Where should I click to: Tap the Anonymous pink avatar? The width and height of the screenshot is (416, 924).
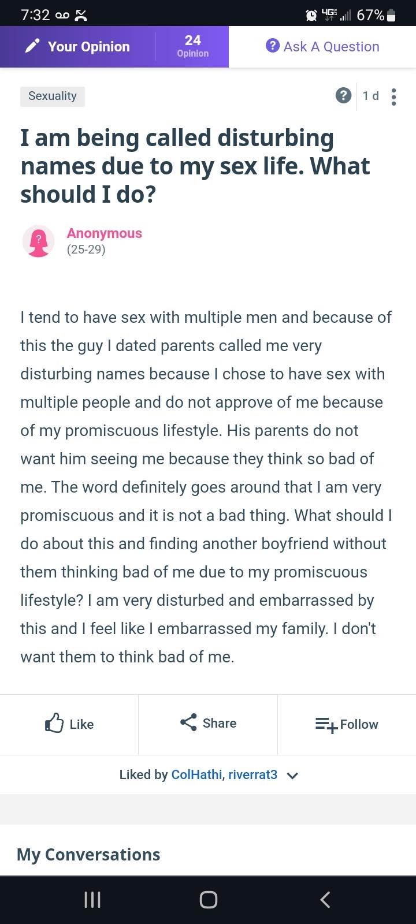(x=38, y=241)
